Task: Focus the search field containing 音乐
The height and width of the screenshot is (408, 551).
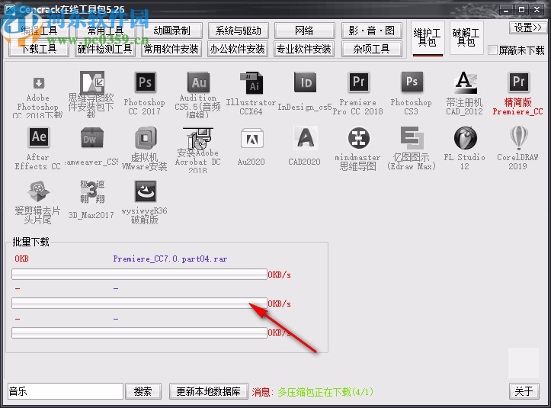Action: [66, 391]
